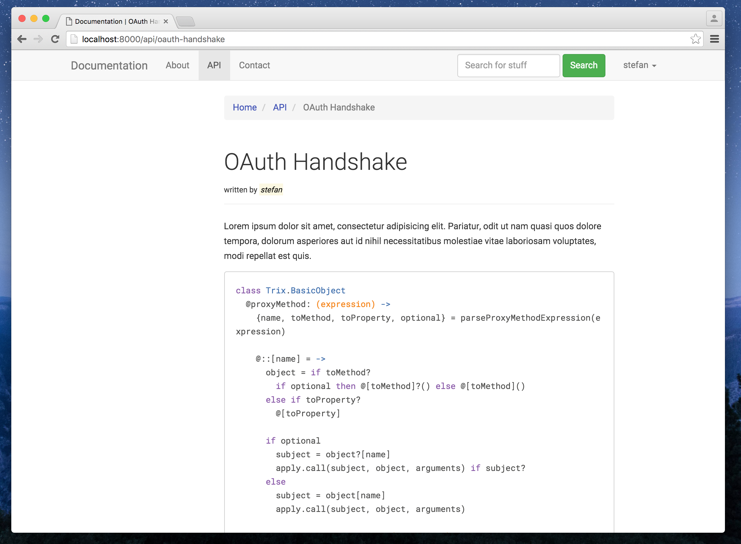Reload the current page

(55, 39)
